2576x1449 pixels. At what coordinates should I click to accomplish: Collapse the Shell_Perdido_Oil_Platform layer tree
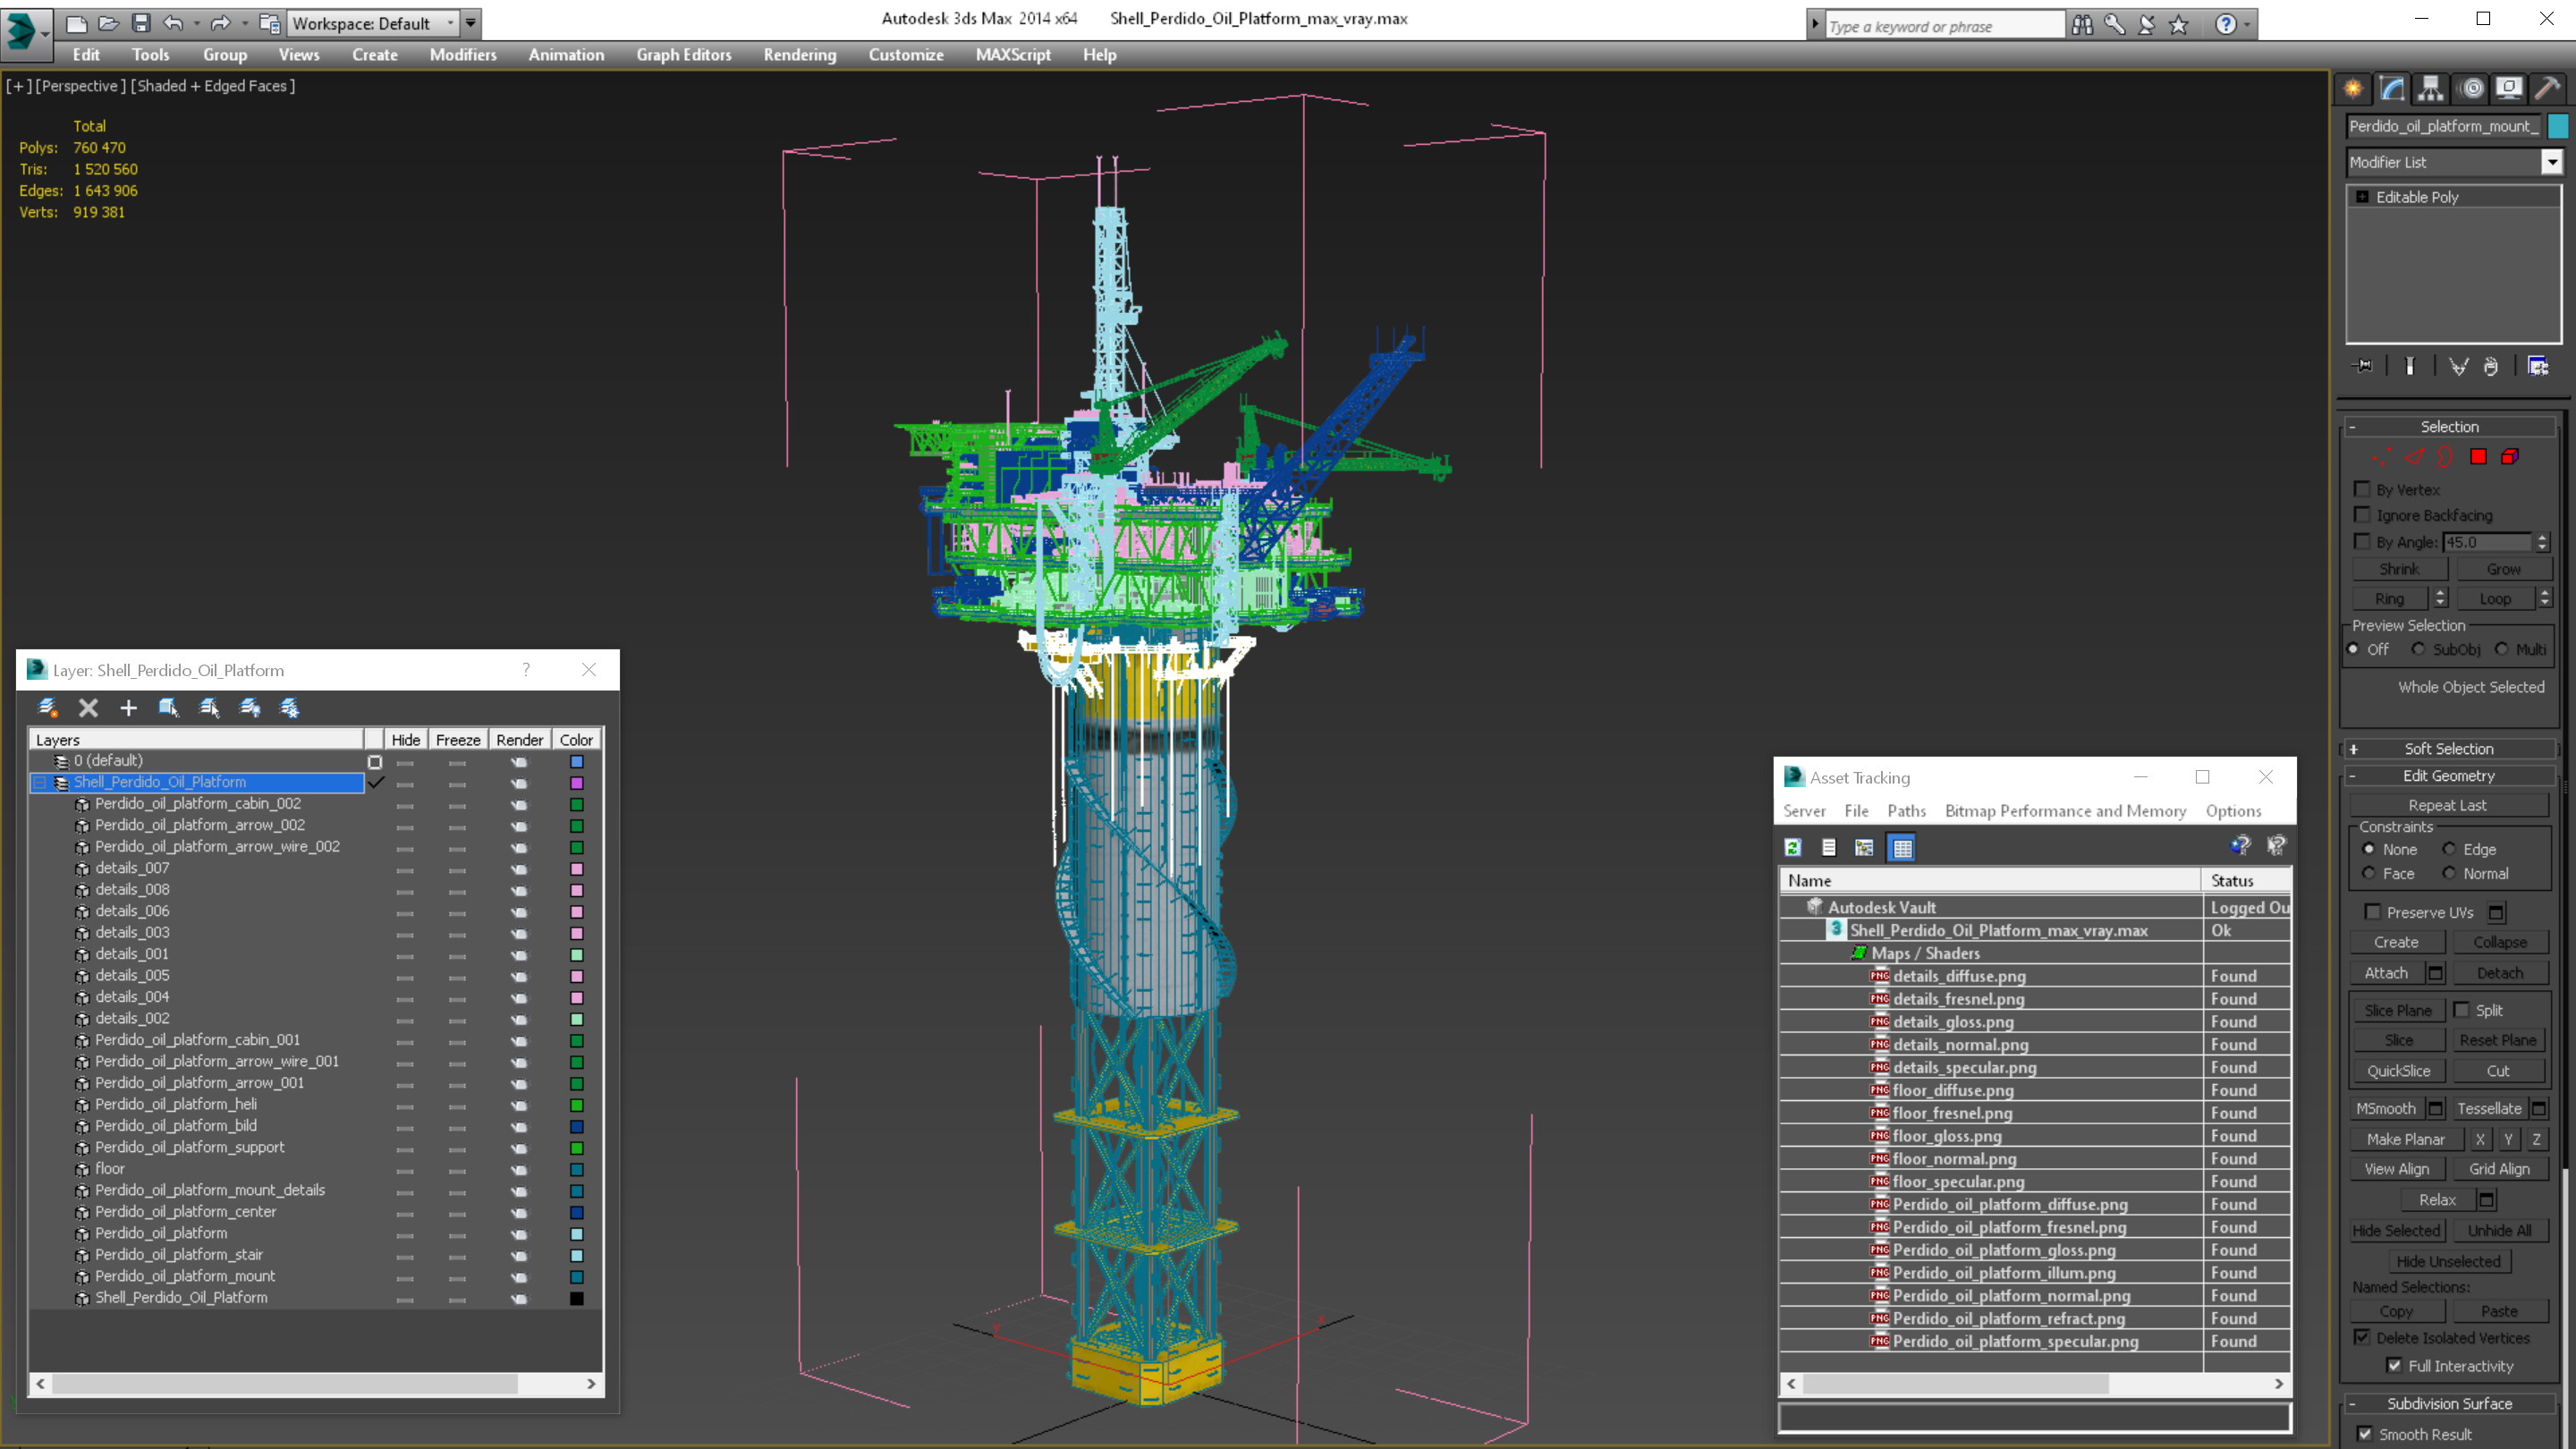coord(40,783)
